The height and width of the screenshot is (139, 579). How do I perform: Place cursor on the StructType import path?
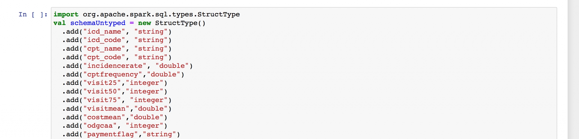click(x=161, y=14)
